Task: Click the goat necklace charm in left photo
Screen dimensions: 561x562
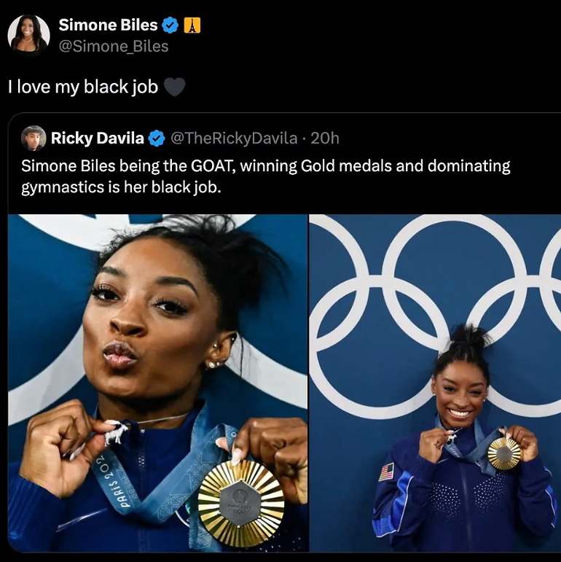Action: pos(116,432)
